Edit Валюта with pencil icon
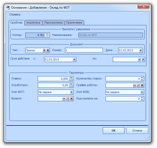The image size is (157, 148). (68, 99)
